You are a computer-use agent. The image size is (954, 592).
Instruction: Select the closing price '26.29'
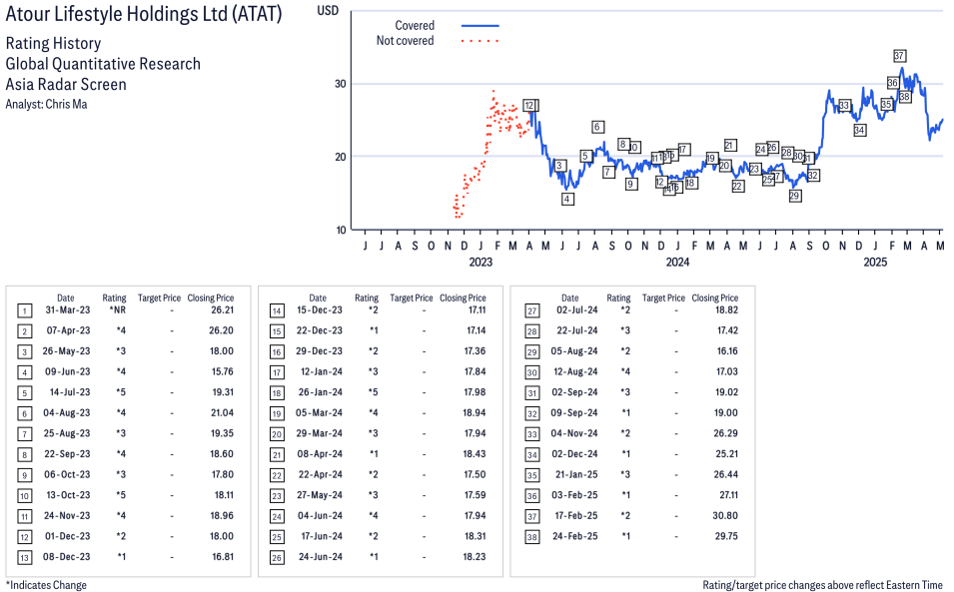(x=726, y=433)
